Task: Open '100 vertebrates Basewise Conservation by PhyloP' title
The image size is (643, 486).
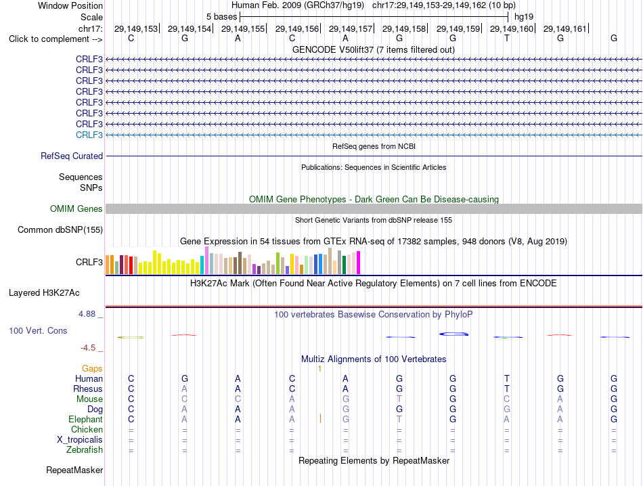Action: [374, 315]
